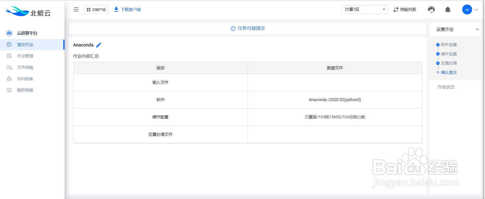Open 图形界面 in the sidebar
Image resolution: width=485 pixels, height=199 pixels.
(25, 90)
